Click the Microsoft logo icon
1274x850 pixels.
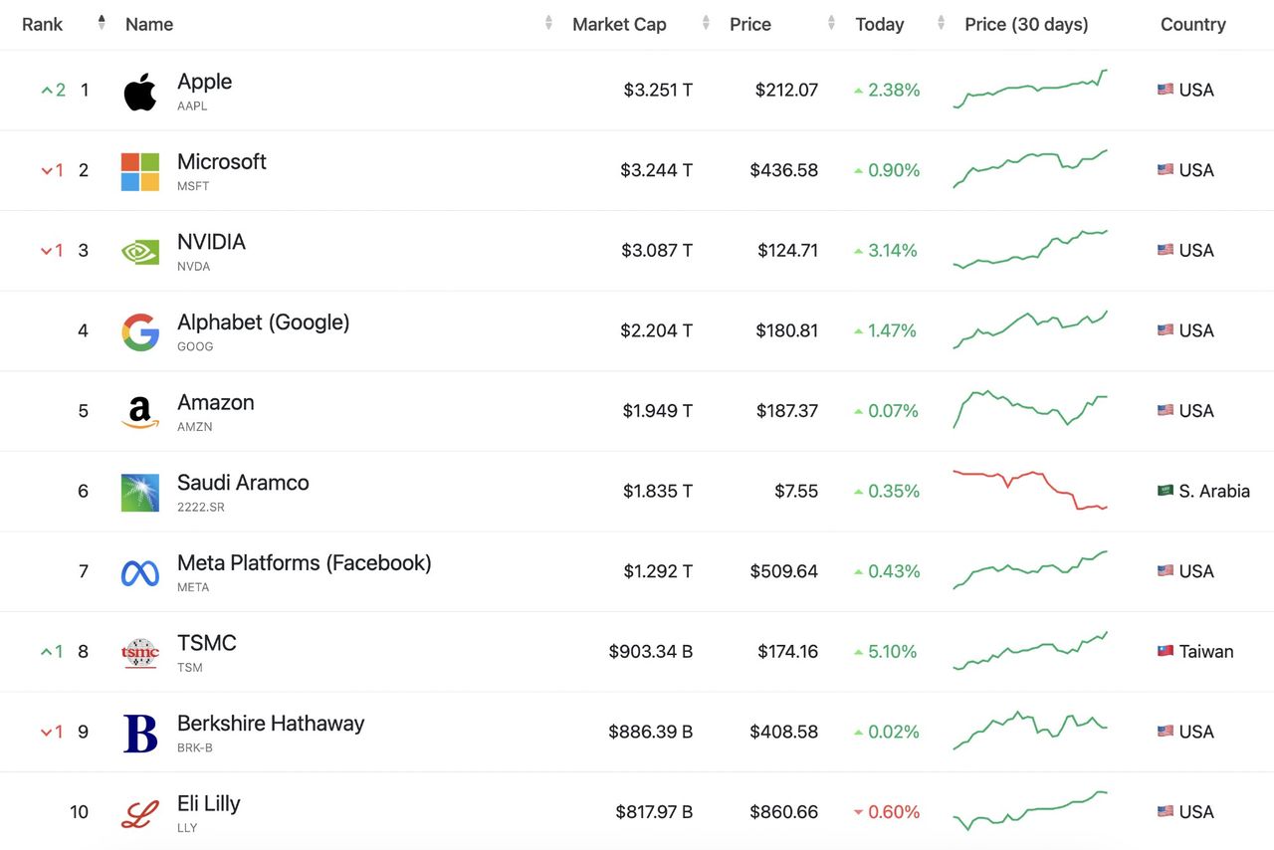click(140, 171)
